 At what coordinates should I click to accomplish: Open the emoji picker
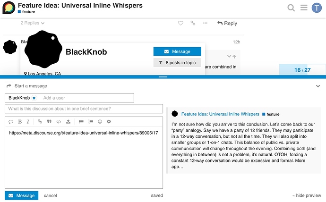pos(100,122)
